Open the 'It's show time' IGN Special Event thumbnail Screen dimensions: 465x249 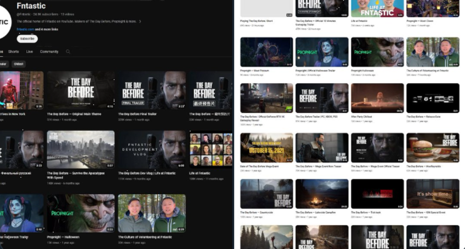[x=433, y=194]
